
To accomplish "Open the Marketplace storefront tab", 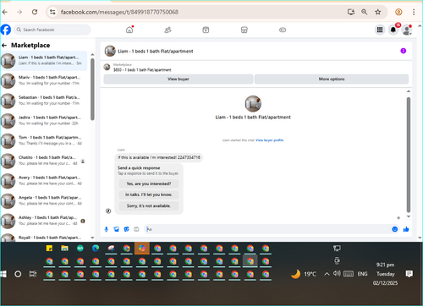I will tap(244, 30).
